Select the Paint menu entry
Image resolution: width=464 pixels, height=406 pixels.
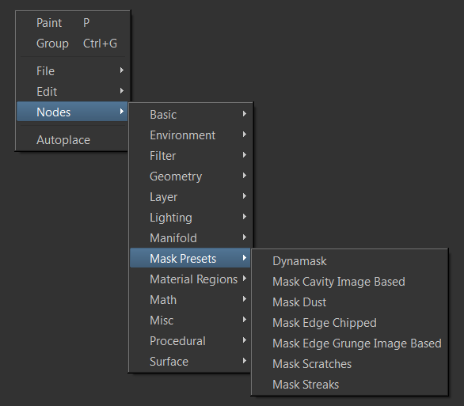[73, 23]
